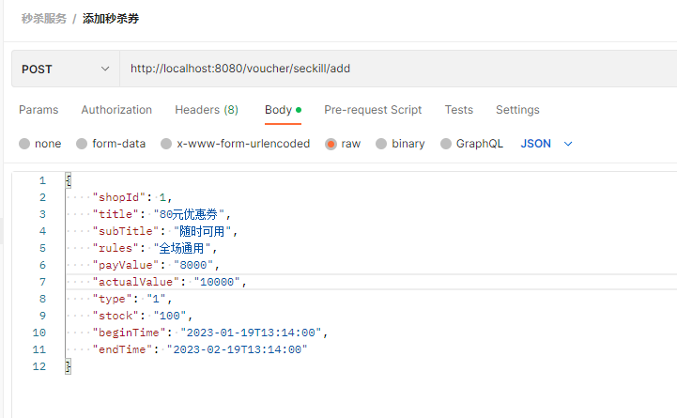Open the Settings tab

tap(517, 110)
